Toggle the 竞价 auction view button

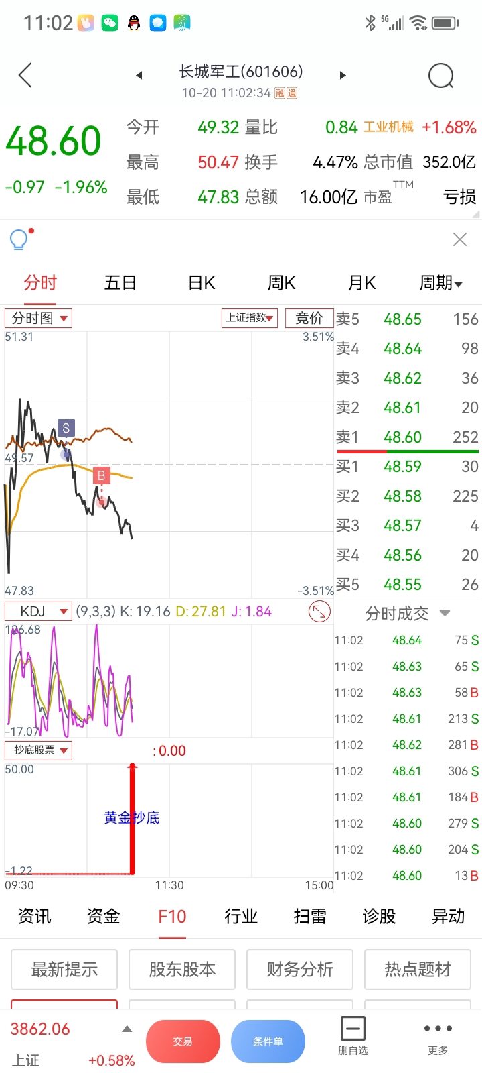[309, 318]
